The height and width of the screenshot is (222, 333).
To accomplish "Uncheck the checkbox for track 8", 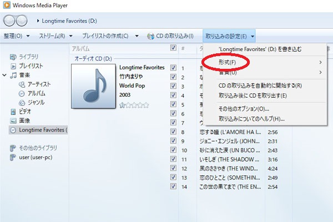I will [174, 132].
